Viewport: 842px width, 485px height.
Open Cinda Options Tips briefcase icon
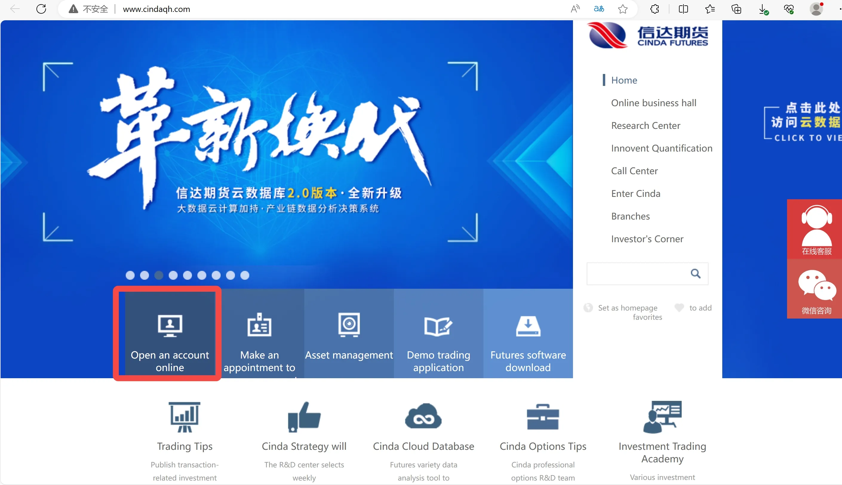point(543,417)
